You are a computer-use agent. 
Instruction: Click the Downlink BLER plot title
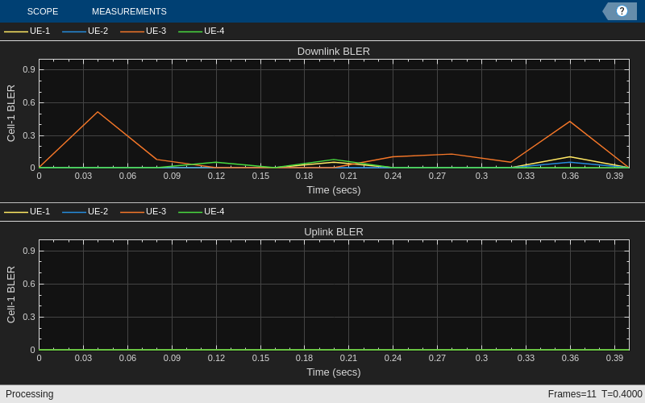[334, 52]
